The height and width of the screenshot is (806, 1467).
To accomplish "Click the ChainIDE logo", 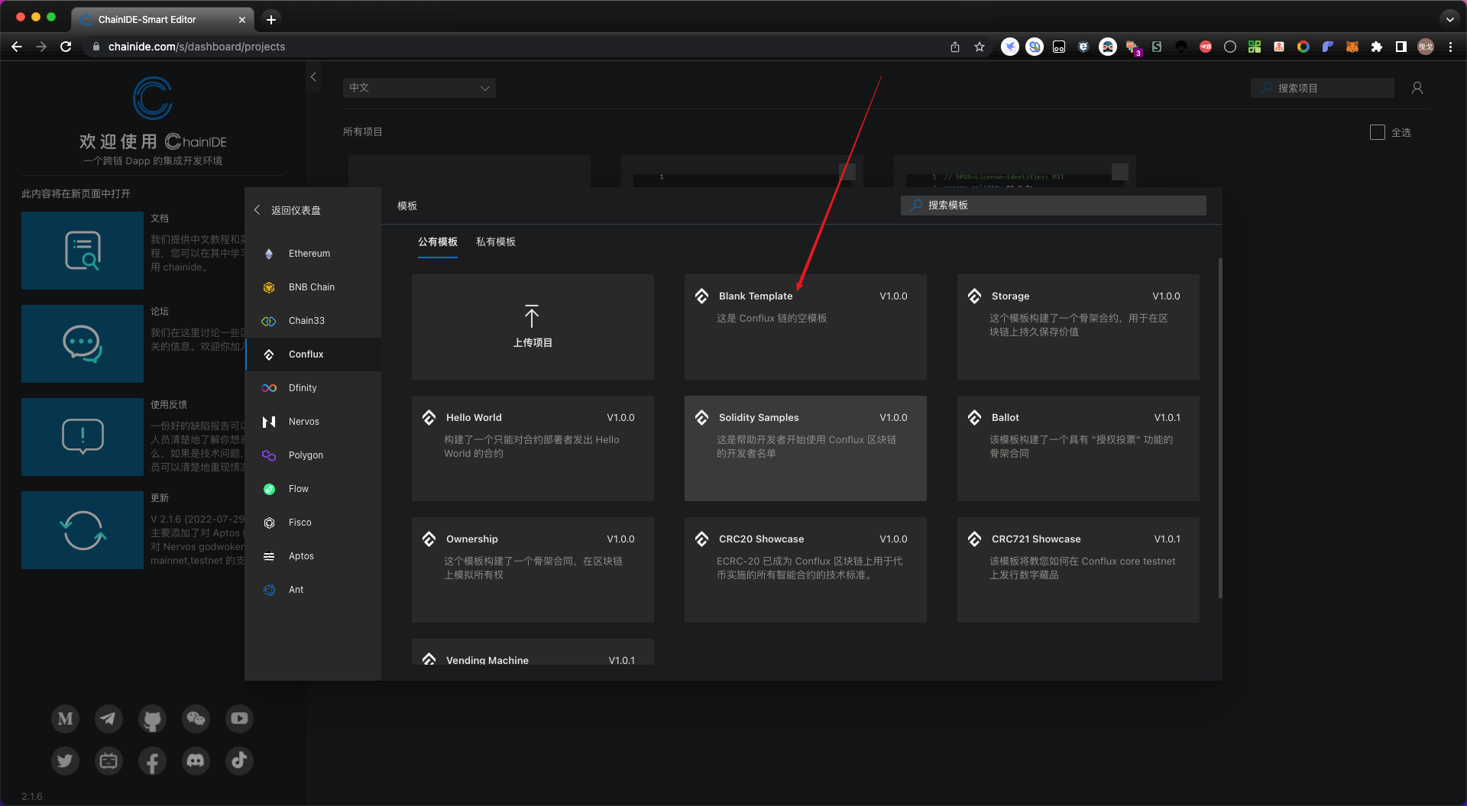I will [153, 98].
